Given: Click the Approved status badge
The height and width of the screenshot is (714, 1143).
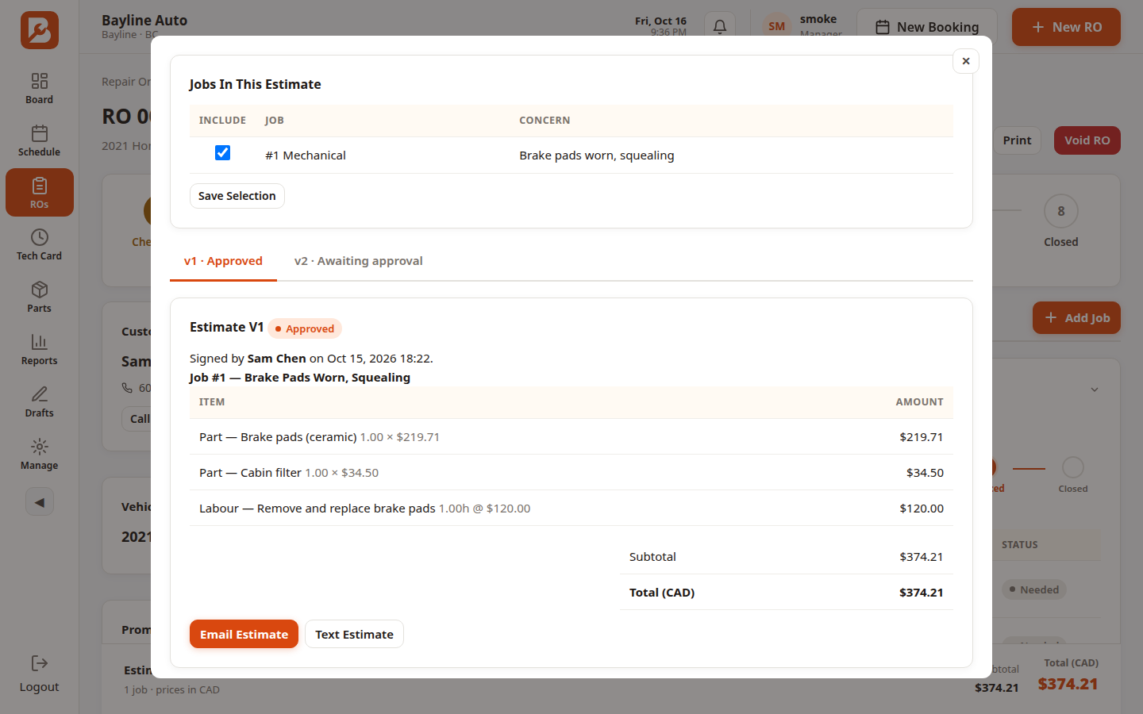Looking at the screenshot, I should click(x=305, y=328).
